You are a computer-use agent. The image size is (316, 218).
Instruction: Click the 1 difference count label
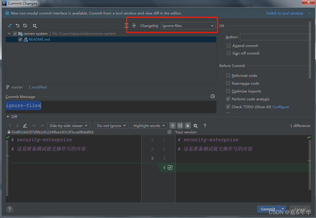(300, 126)
